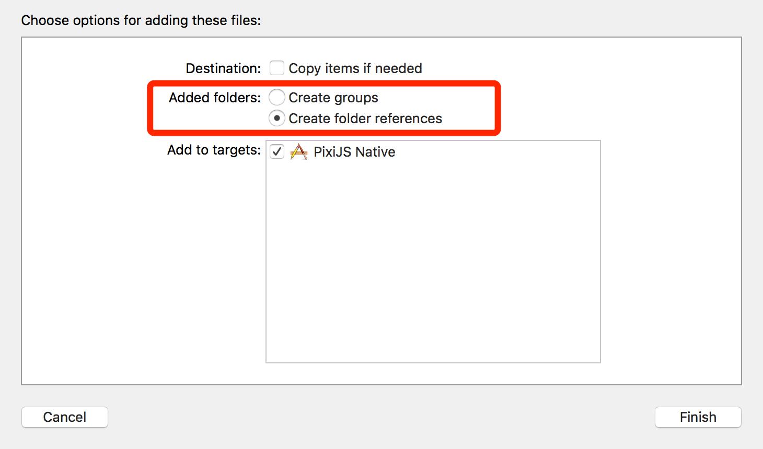Click empty space between Cancel and Finish

(x=382, y=417)
